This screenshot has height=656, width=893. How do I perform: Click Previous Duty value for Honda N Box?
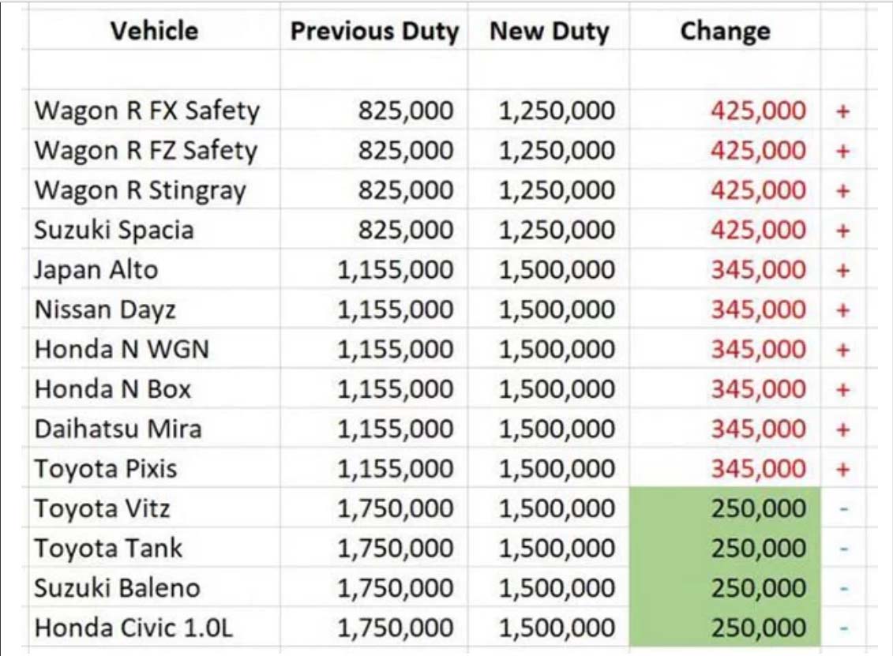(396, 389)
